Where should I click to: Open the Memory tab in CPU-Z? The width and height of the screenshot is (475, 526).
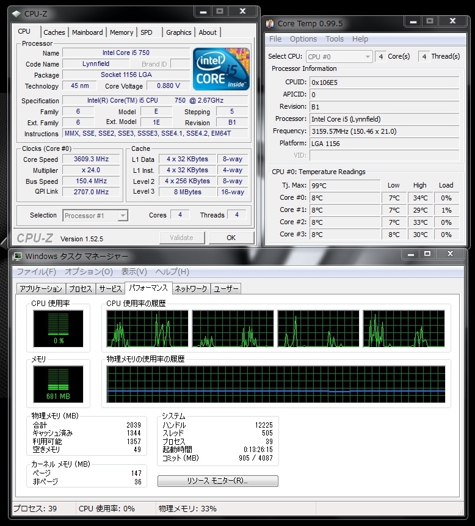pos(121,32)
